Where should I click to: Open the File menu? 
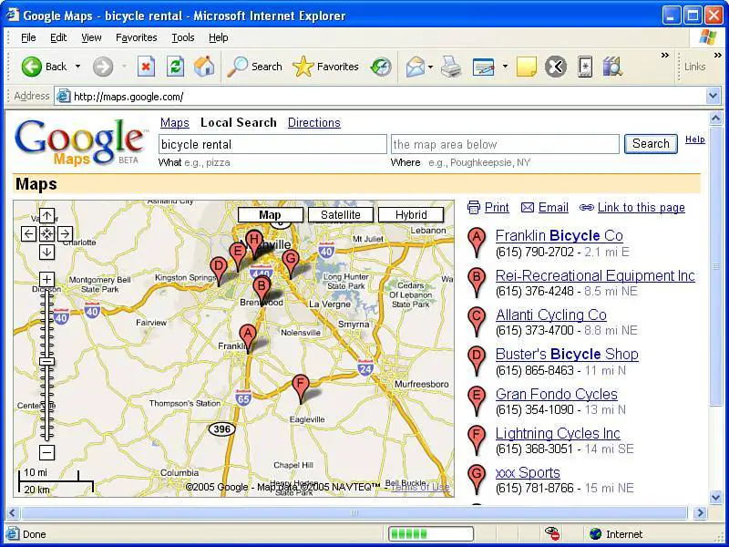[28, 37]
